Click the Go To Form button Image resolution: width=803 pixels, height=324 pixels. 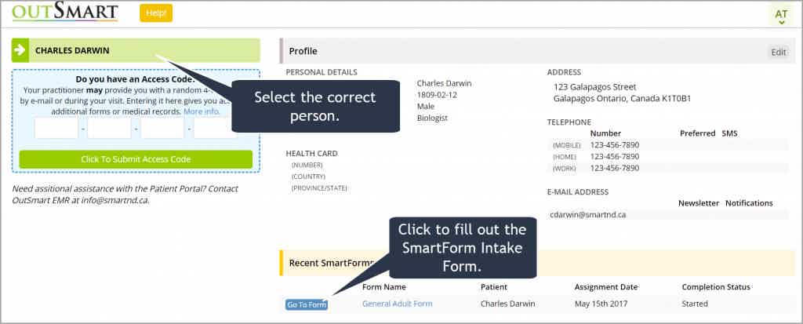(x=307, y=304)
